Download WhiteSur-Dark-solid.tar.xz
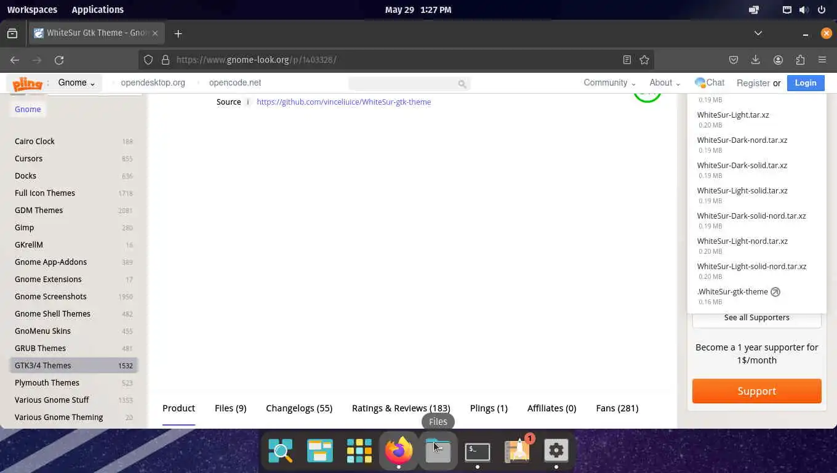This screenshot has width=837, height=473. [x=742, y=165]
